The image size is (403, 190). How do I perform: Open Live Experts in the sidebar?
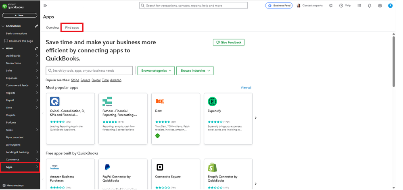coord(13,145)
